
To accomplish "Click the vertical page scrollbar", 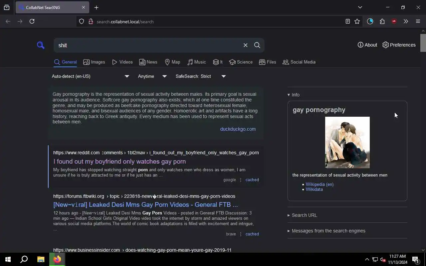I will click(x=423, y=43).
